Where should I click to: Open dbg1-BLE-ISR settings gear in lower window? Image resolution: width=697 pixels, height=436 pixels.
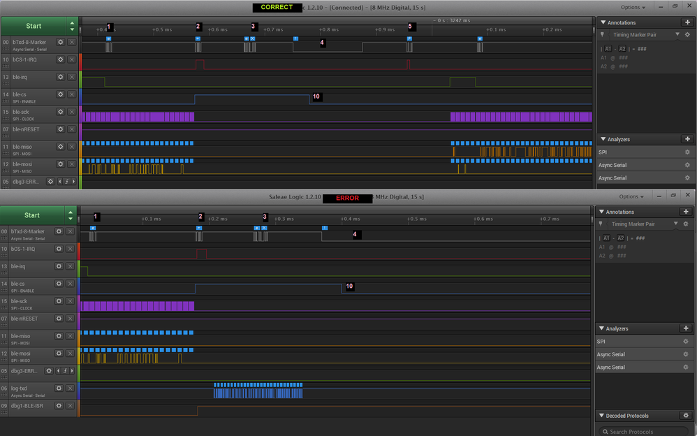pos(59,406)
